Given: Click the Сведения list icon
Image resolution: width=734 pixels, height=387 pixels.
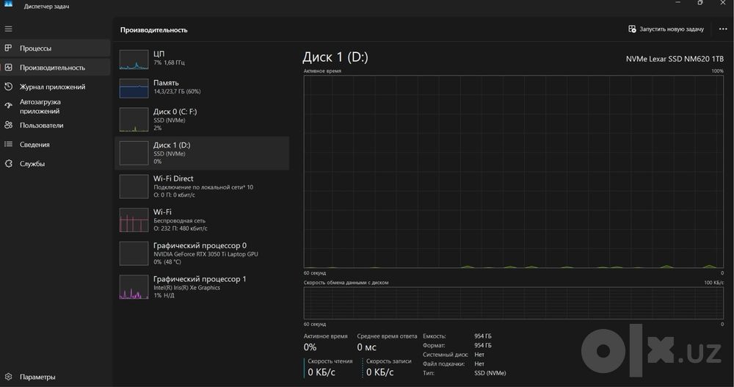Looking at the screenshot, I should [8, 145].
